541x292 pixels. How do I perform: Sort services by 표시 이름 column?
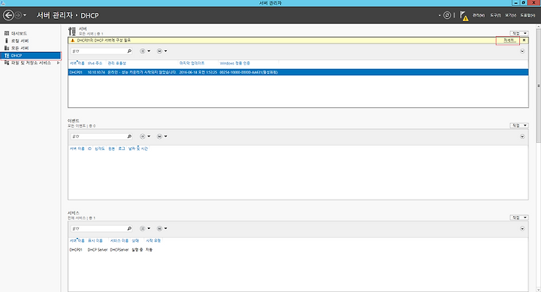tap(95, 241)
